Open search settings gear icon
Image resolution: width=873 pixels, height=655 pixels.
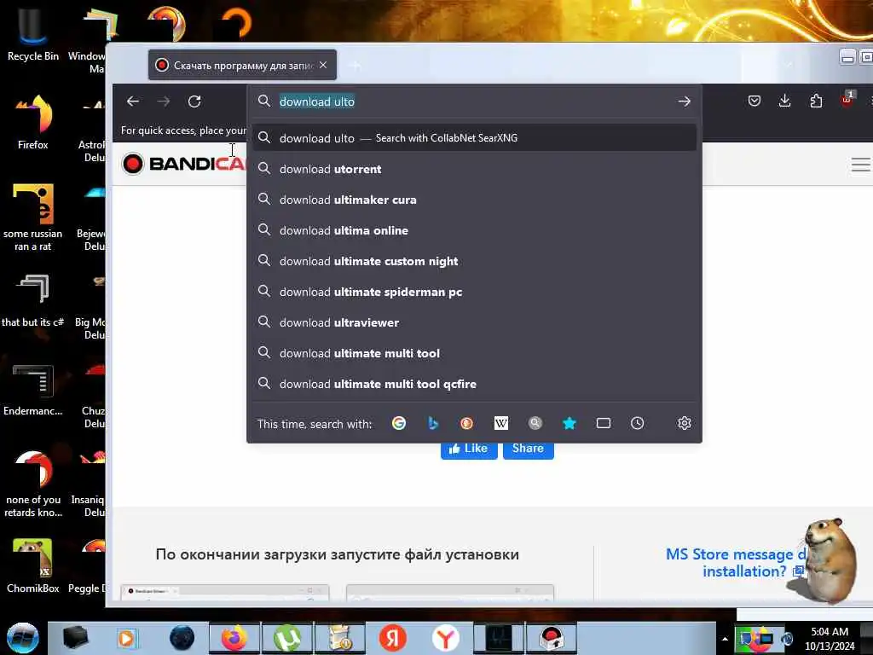[685, 423]
